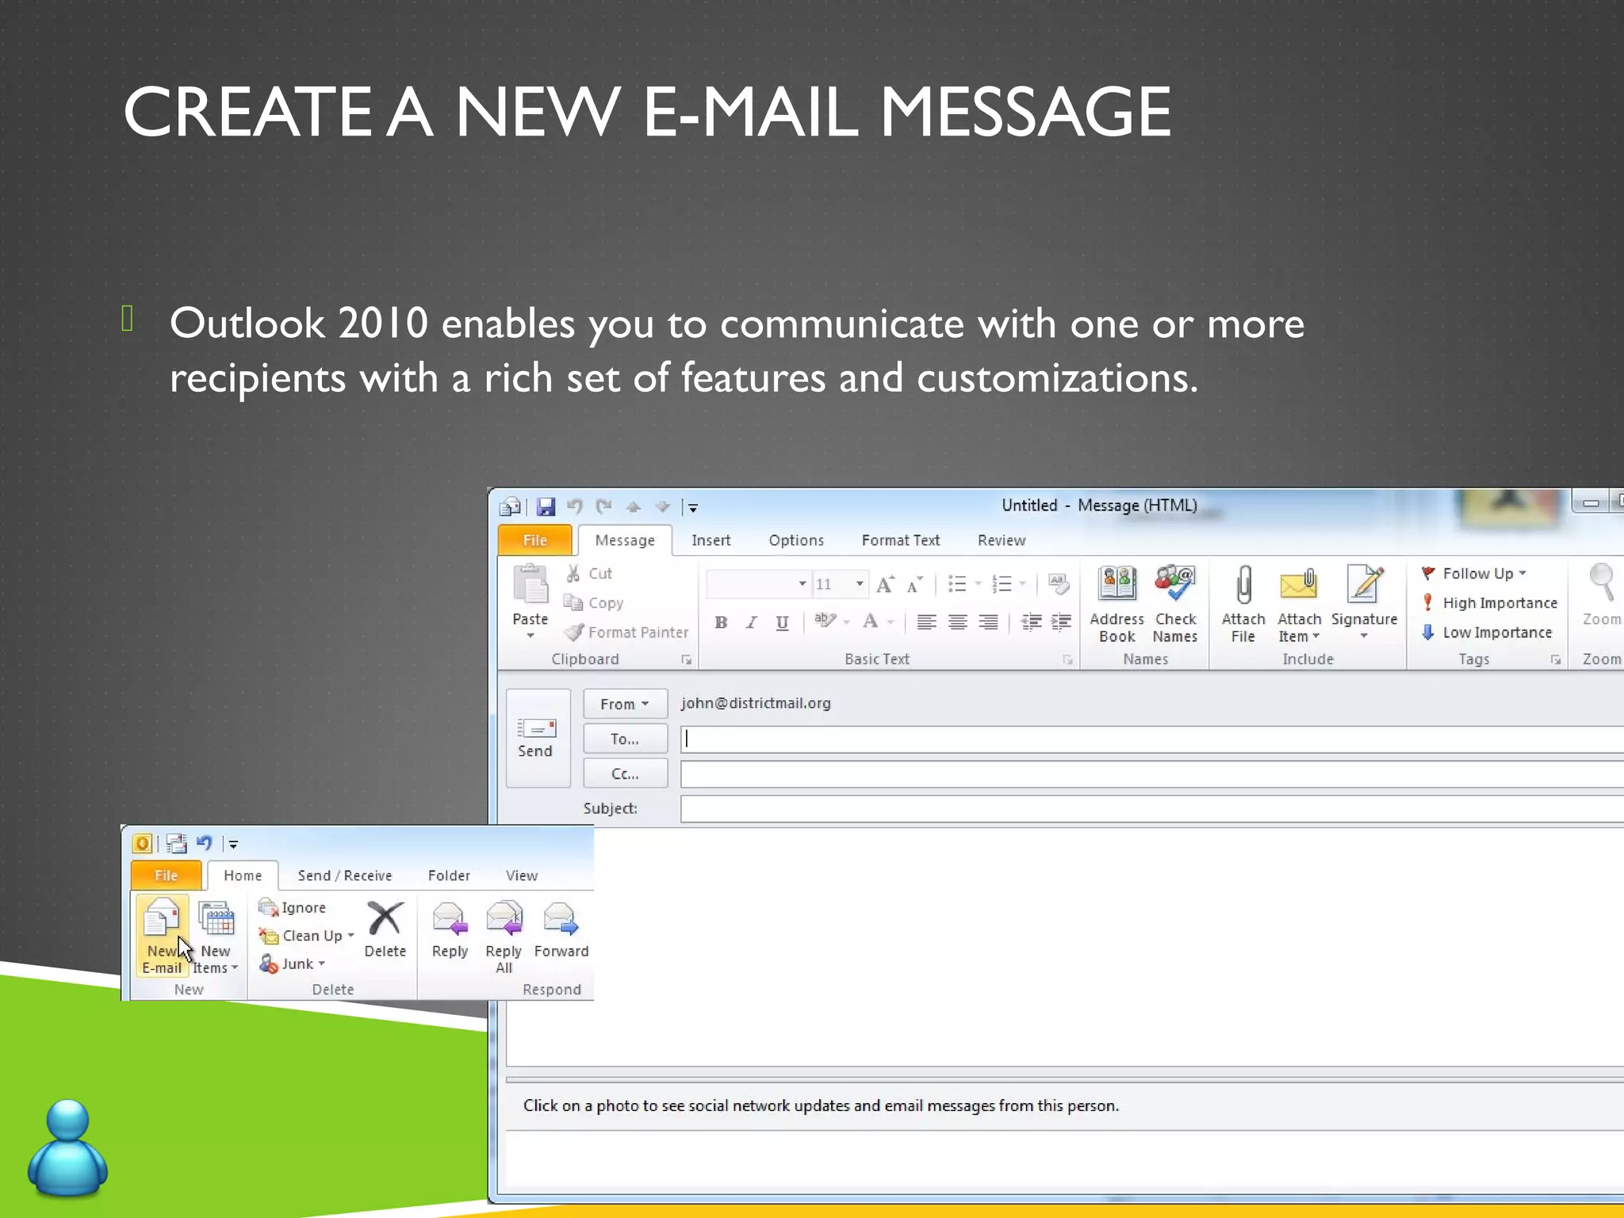The height and width of the screenshot is (1218, 1624).
Task: Click the Reply All icon
Action: (x=504, y=918)
